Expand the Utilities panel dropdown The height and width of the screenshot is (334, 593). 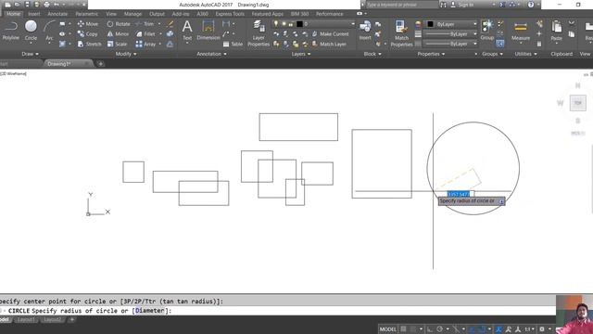pos(525,54)
